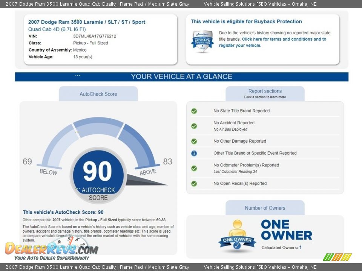This screenshot has width=362, height=271.
Task: Click the large ONE OWNER text
Action: (x=287, y=230)
